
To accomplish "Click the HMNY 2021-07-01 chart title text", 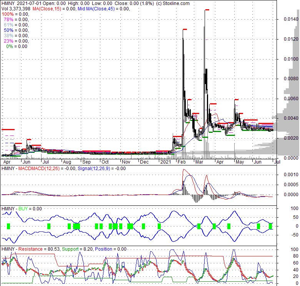I will 22,3.
